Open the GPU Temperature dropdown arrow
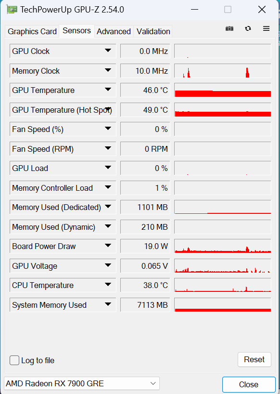280x394 pixels. tap(108, 90)
